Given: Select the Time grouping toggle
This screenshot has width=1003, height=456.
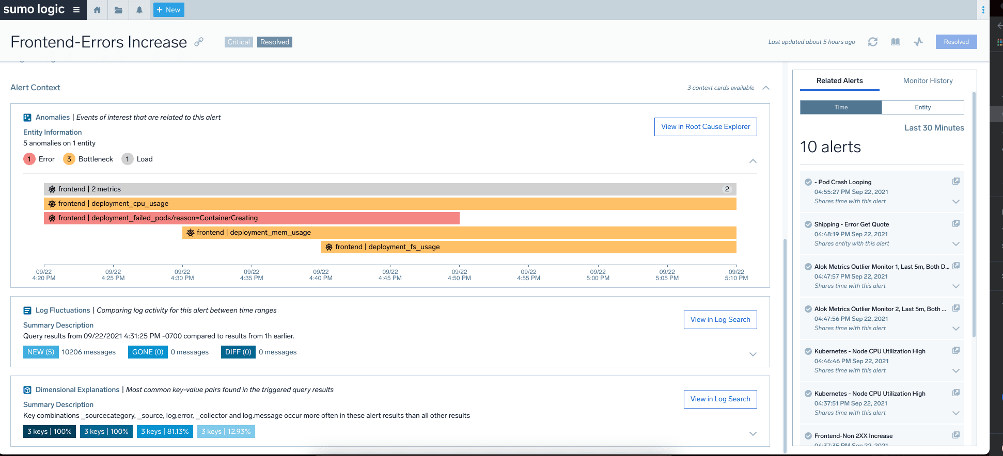Looking at the screenshot, I should (x=841, y=107).
